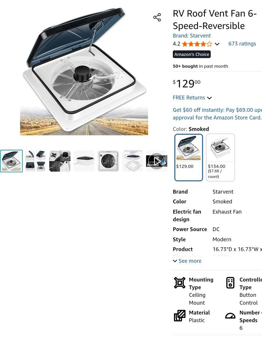Play the product video thumbnail
The width and height of the screenshot is (262, 342).
pos(156,161)
